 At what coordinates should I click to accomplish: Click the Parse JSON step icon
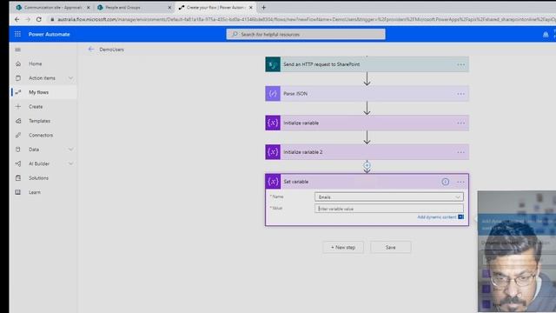pyautogui.click(x=273, y=94)
